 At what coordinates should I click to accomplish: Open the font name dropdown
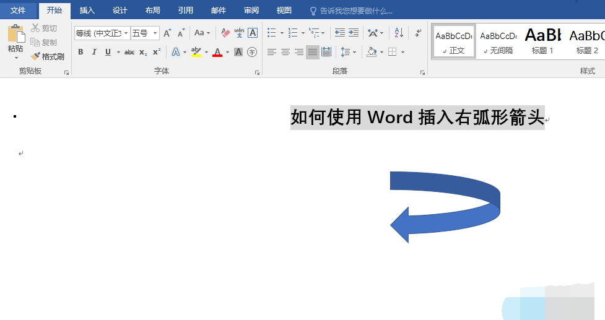[126, 33]
